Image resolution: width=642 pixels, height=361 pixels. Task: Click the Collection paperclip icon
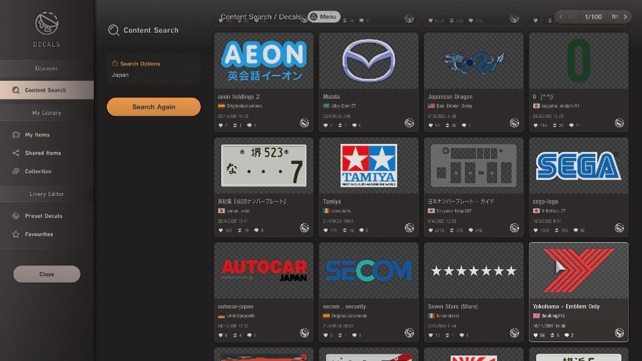click(x=16, y=171)
